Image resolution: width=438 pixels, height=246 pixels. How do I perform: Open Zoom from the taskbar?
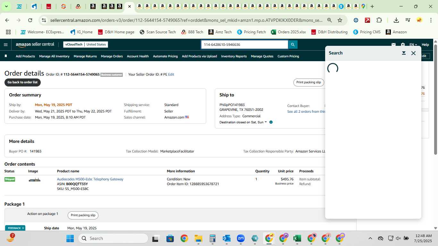tap(241, 238)
